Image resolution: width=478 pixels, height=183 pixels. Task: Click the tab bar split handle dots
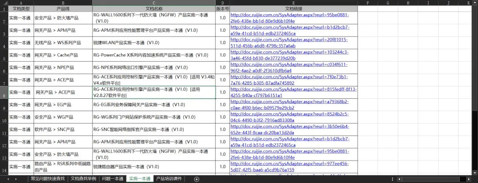tap(392, 179)
